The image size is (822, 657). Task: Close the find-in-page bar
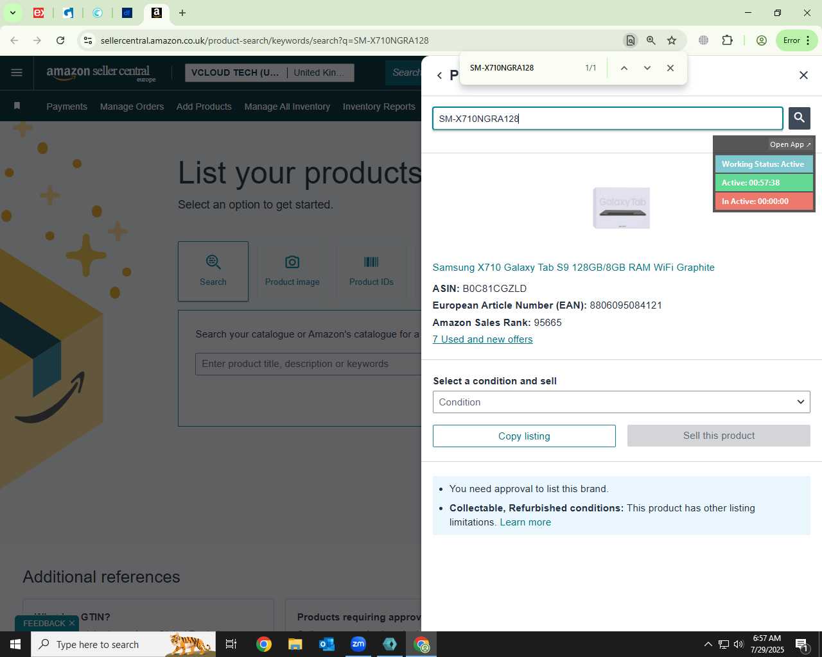(670, 68)
